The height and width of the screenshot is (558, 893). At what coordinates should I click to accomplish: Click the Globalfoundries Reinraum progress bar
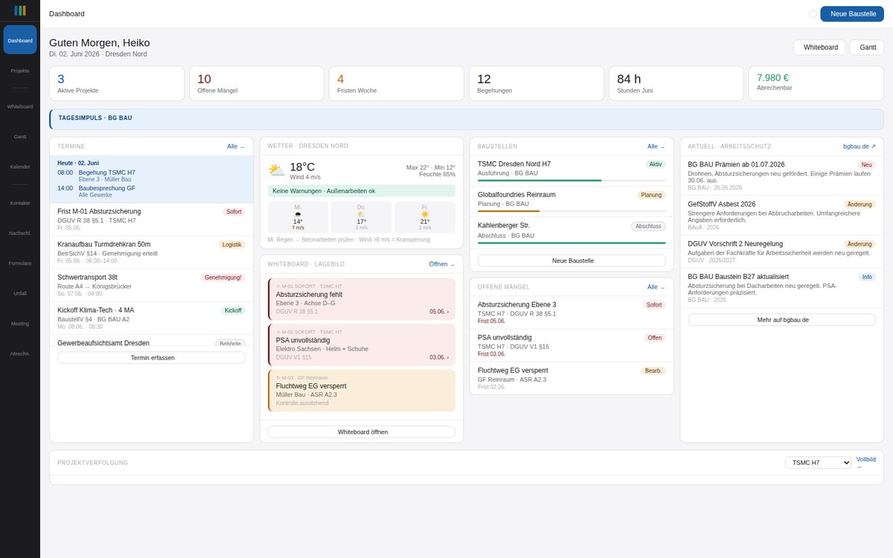tap(572, 211)
